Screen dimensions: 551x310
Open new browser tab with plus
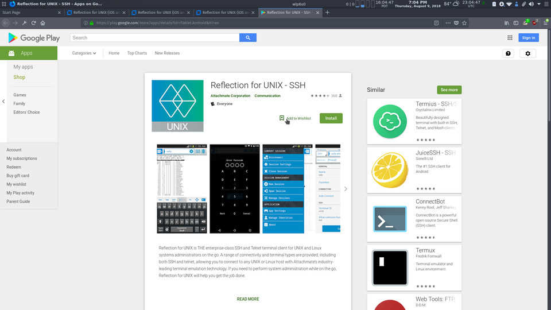tap(328, 12)
